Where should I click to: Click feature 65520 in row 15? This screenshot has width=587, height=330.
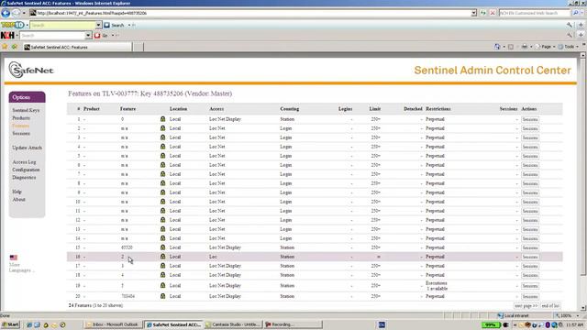tap(127, 247)
